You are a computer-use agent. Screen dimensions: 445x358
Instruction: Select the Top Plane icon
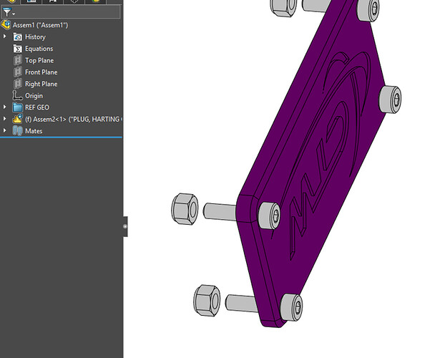(x=18, y=60)
